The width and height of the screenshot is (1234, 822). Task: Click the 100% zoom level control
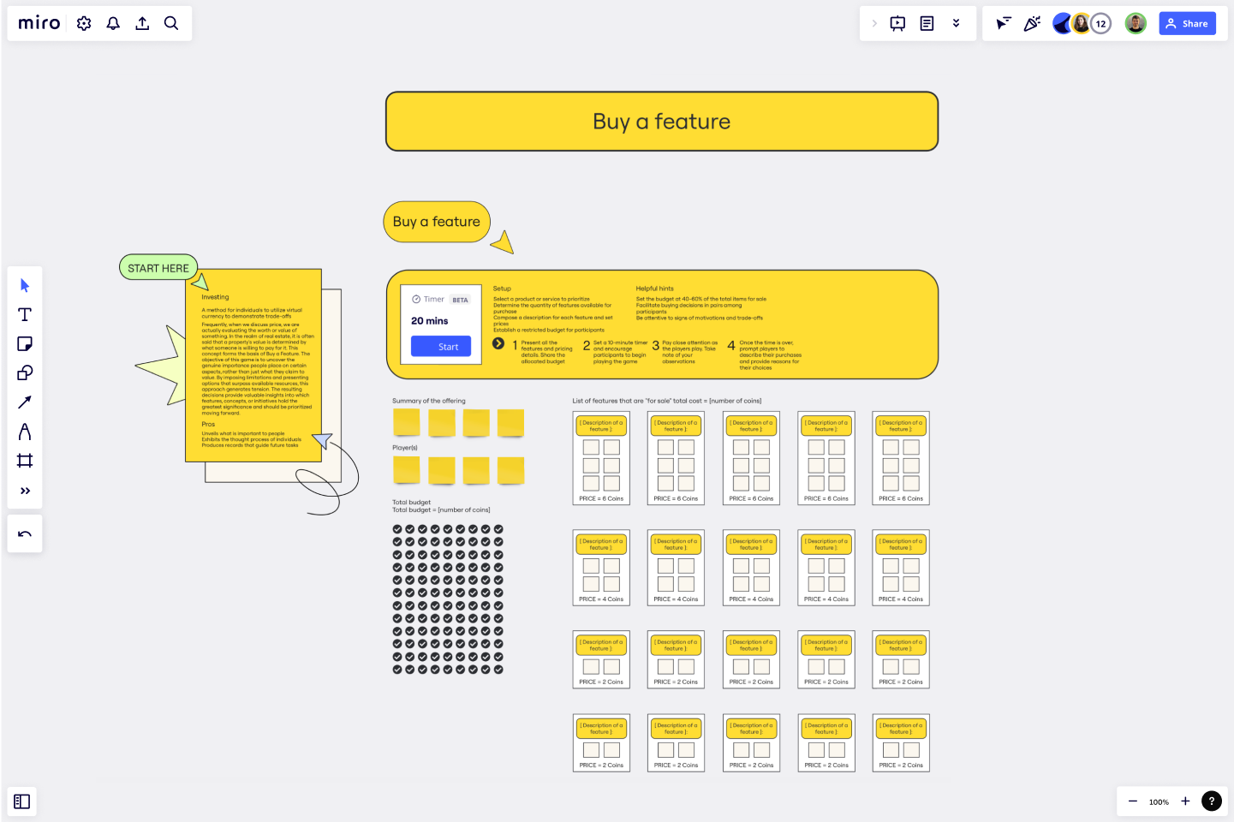click(1159, 801)
